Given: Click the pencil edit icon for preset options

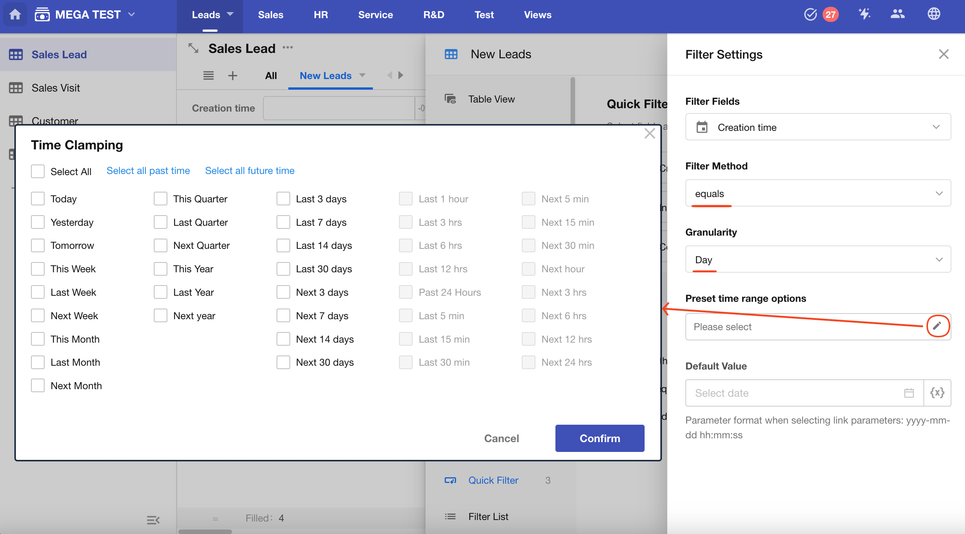Looking at the screenshot, I should click(x=937, y=326).
